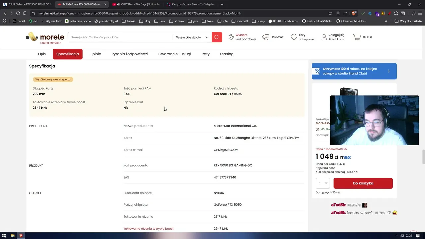Click the blue sound waves extension icon

point(370,13)
